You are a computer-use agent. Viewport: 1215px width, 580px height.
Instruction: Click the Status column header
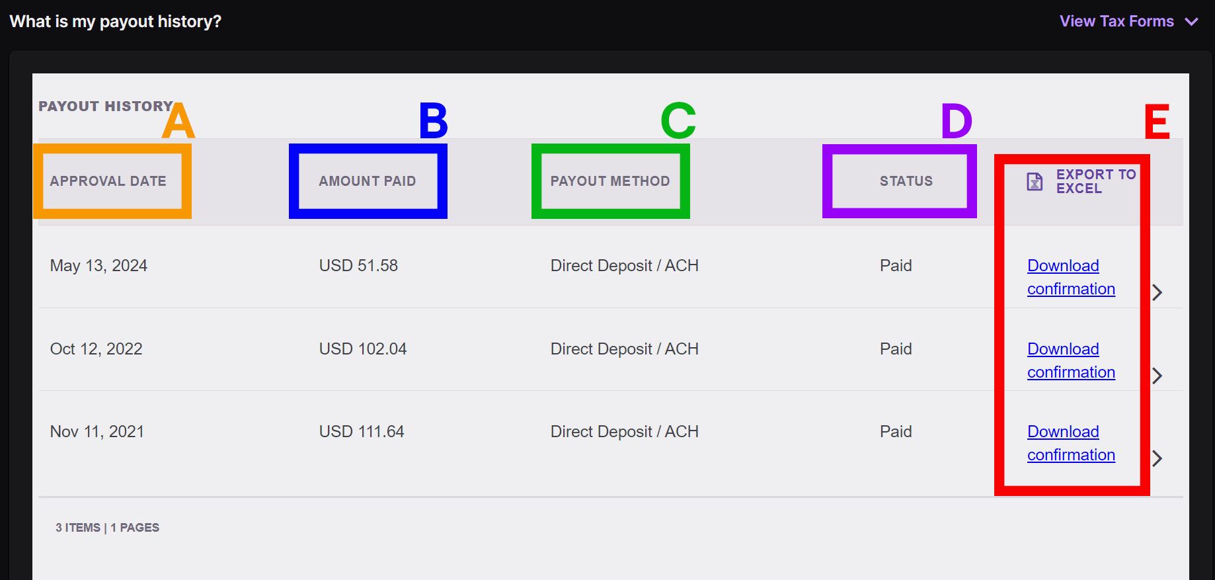(x=906, y=181)
